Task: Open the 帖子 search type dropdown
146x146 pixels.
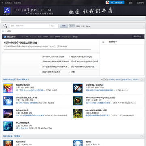Action: pos(54,26)
